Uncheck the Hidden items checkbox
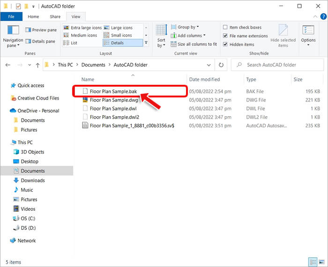Viewport: 328px width, 267px height. (x=225, y=44)
